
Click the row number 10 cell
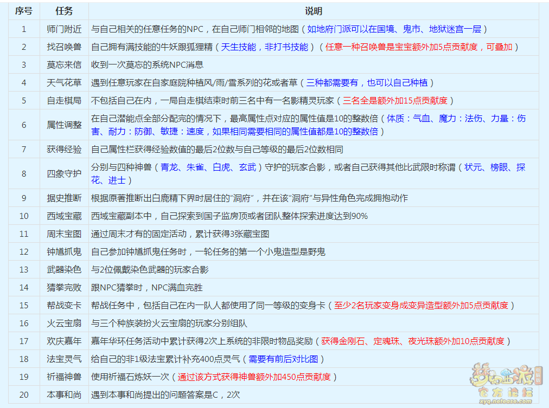point(24,216)
